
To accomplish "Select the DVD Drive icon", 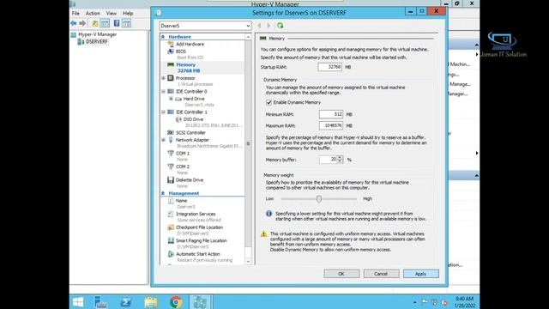I will click(x=178, y=119).
